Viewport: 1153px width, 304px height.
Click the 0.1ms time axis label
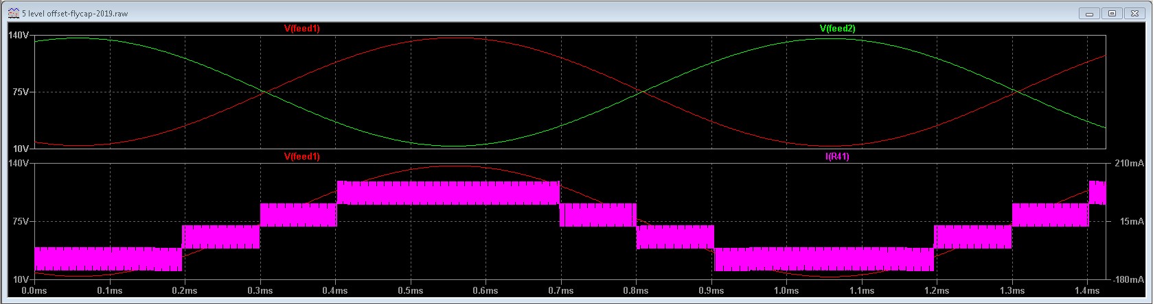(109, 291)
